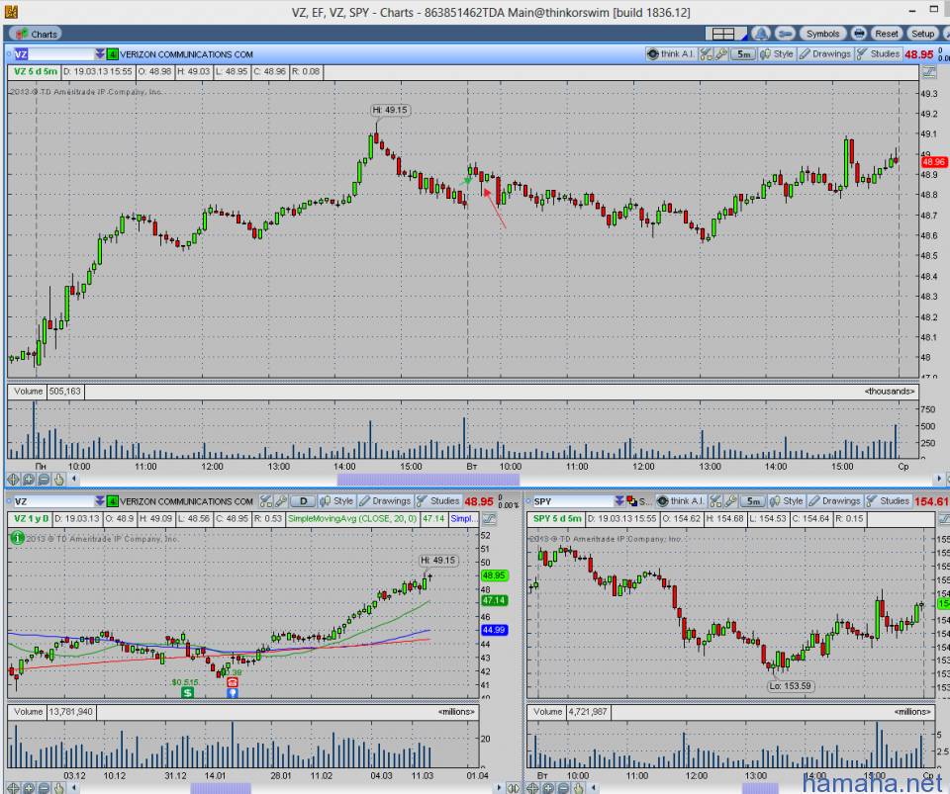Click symbol input field in top VZ chart
The image size is (950, 794).
pyautogui.click(x=53, y=54)
